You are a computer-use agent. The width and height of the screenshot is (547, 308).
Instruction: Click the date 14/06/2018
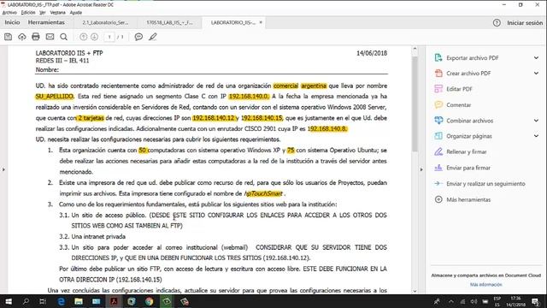[372, 53]
